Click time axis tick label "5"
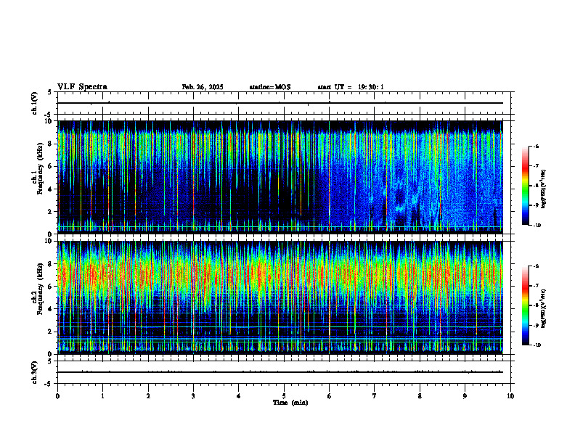The height and width of the screenshot is (444, 575). [284, 396]
